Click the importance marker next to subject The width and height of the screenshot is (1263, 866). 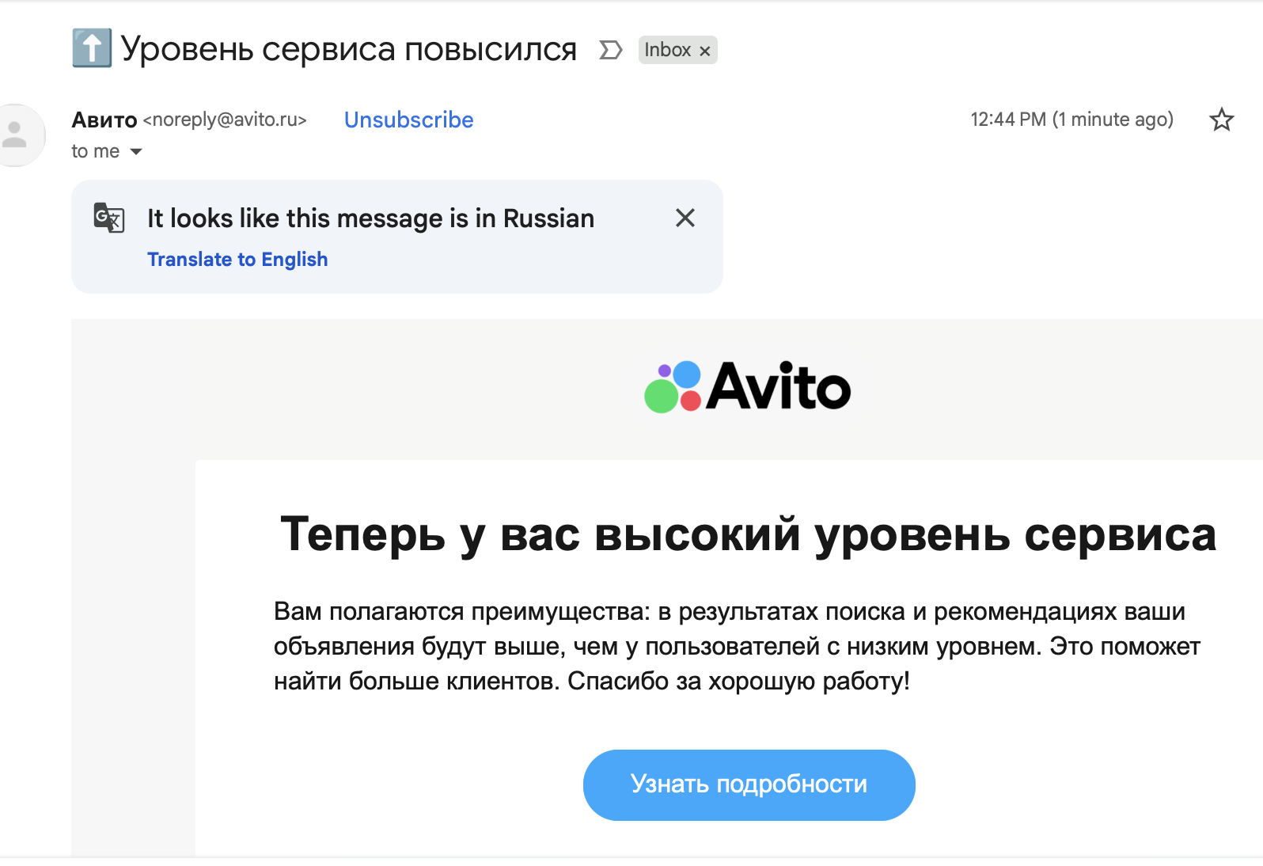click(610, 51)
